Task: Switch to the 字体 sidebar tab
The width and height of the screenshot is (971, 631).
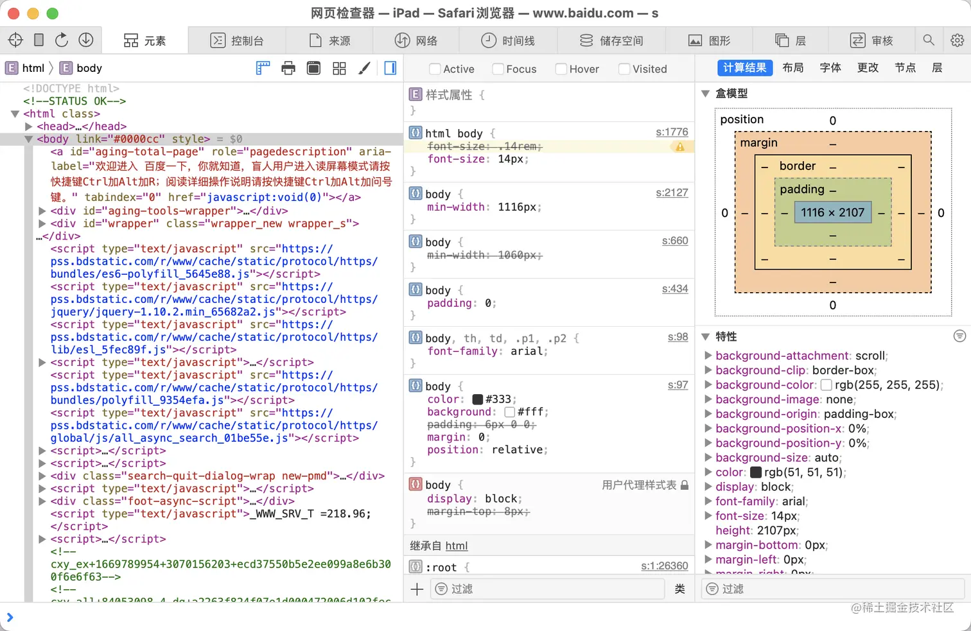Action: pyautogui.click(x=830, y=68)
